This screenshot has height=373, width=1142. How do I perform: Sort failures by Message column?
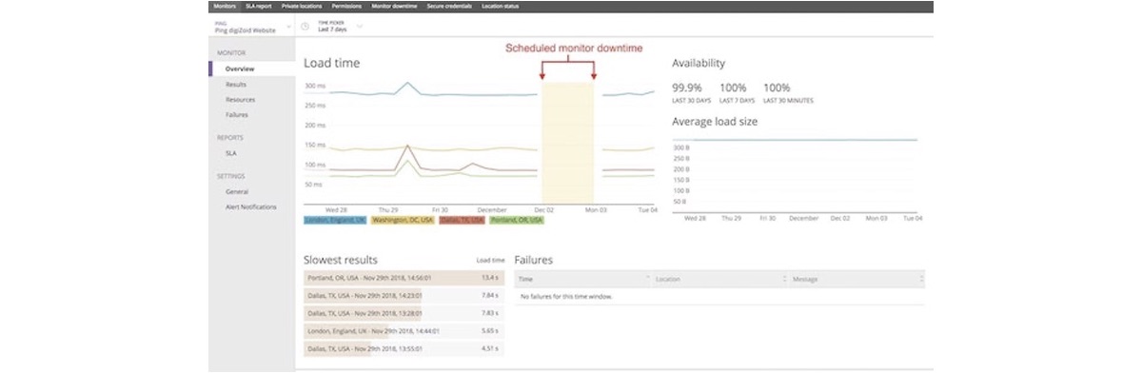[856, 279]
